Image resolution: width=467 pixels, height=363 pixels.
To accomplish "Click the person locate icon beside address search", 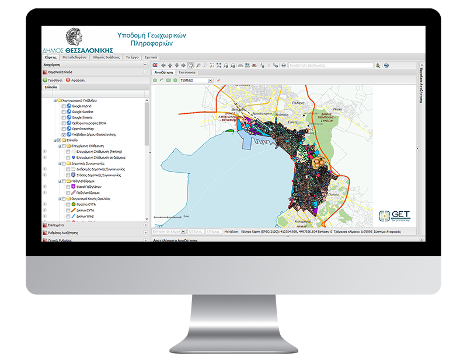I will coord(378,65).
